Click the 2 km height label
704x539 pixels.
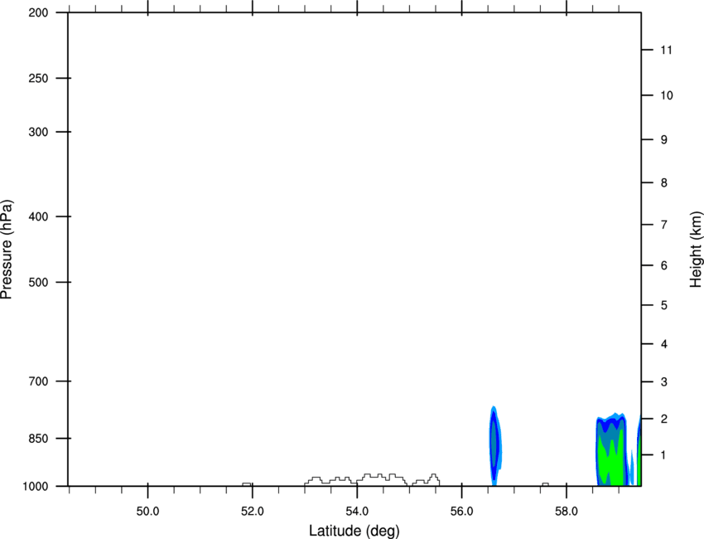click(664, 419)
